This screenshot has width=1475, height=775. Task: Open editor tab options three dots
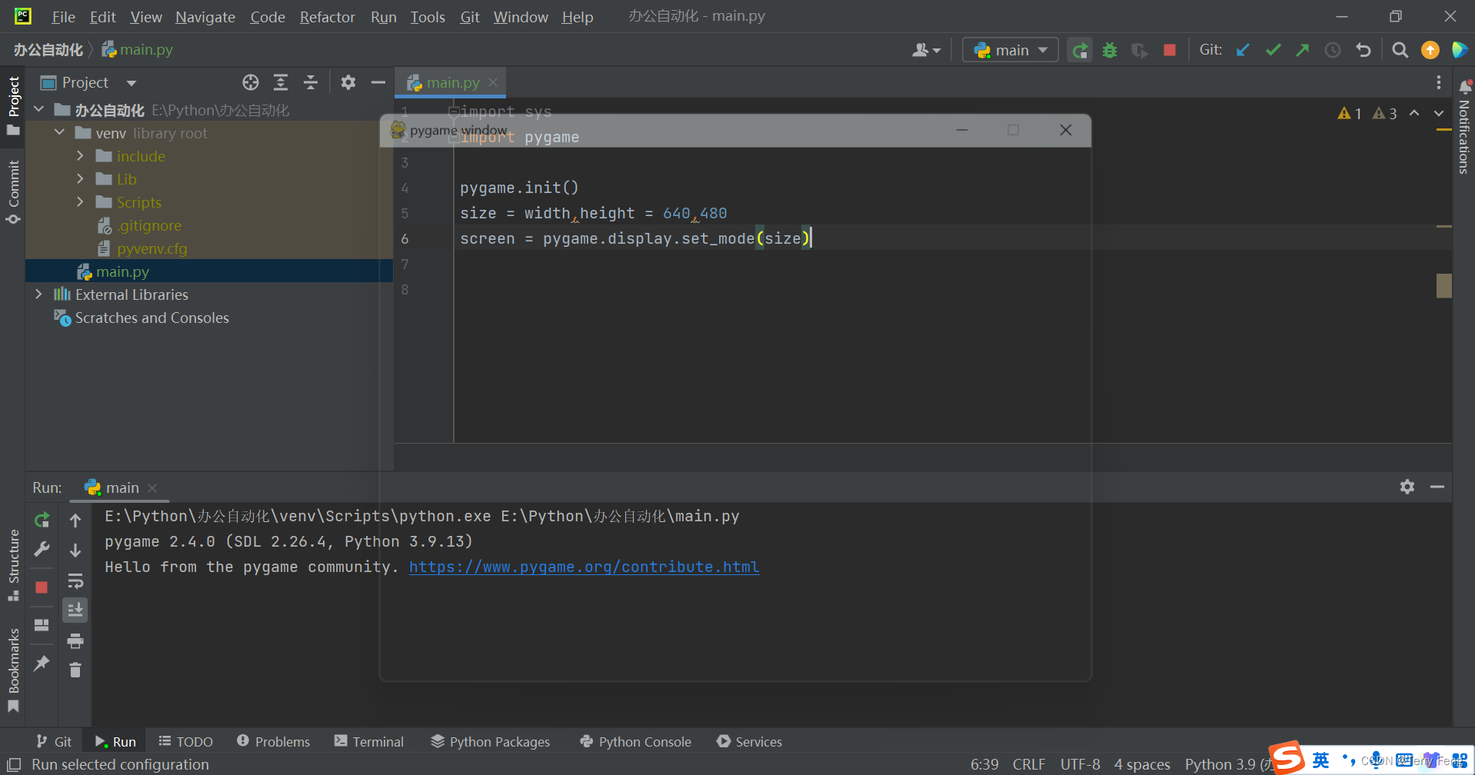click(1439, 82)
